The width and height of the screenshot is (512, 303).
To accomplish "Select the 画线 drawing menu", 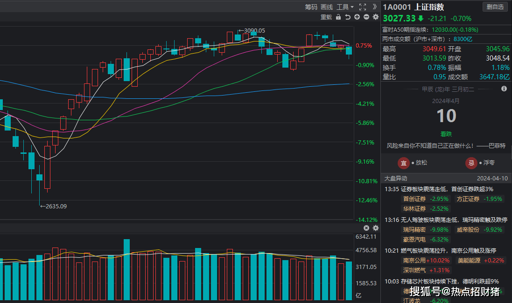I will coord(327,7).
